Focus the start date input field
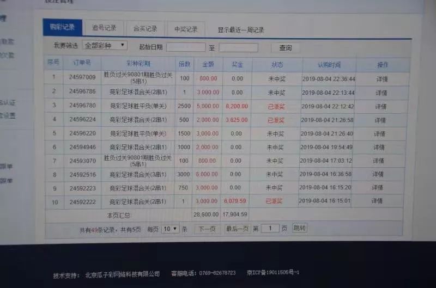The image size is (436, 288). click(186, 47)
